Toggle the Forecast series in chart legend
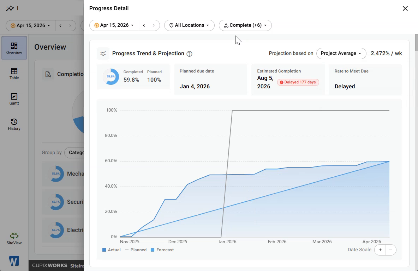 click(162, 250)
